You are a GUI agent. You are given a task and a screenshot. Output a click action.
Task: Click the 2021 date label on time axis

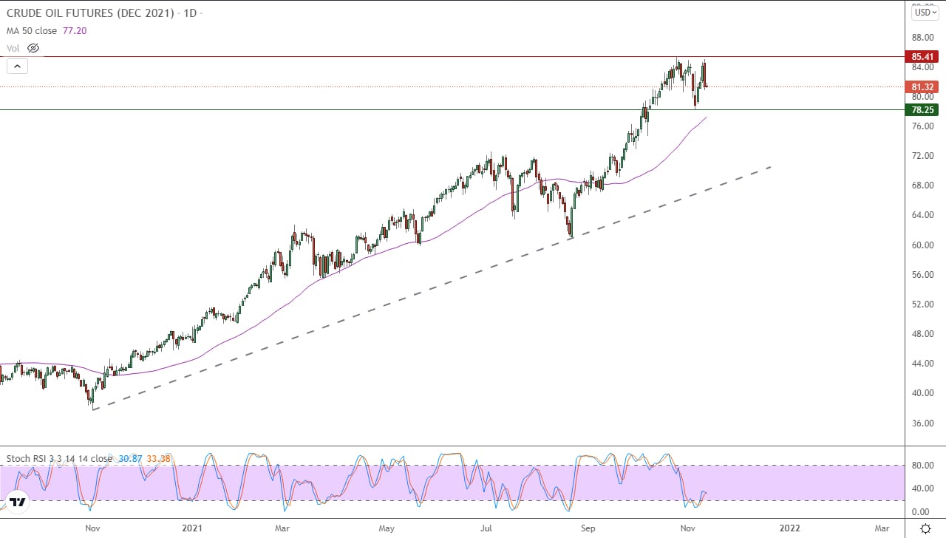pyautogui.click(x=192, y=528)
